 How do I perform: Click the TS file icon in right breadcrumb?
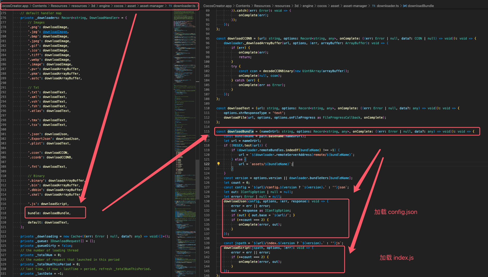point(374,6)
